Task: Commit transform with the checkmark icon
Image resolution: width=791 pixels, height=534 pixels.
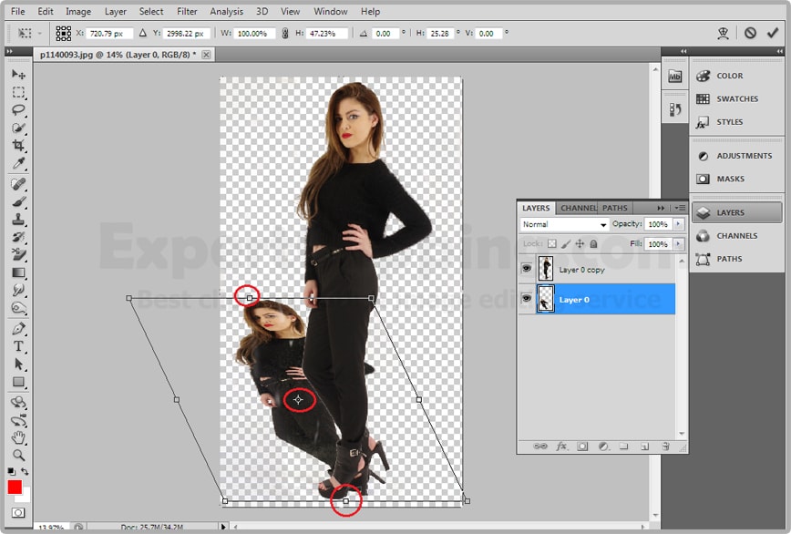Action: pyautogui.click(x=774, y=33)
